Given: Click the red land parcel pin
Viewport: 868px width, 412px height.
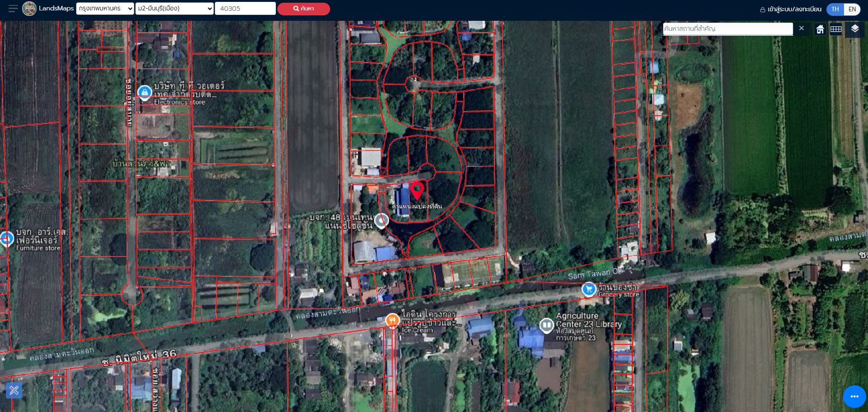Looking at the screenshot, I should point(417,190).
